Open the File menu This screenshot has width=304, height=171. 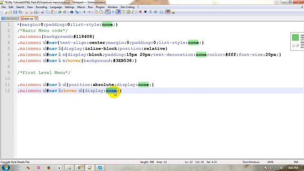pos(4,7)
